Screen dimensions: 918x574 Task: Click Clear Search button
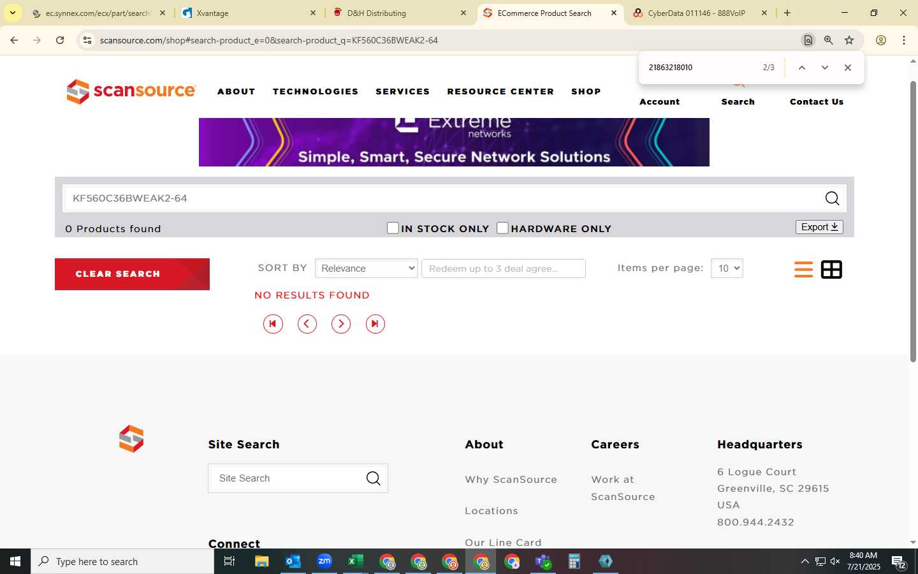(132, 274)
